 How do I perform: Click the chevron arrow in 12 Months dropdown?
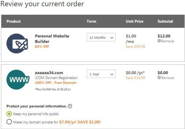point(112,38)
